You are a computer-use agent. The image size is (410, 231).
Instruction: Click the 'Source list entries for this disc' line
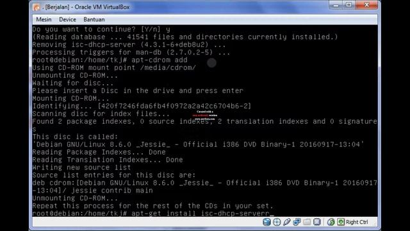(x=114, y=175)
